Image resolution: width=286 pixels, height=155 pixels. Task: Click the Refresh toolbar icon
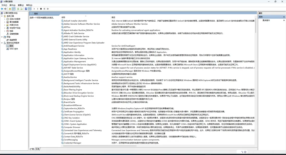18,9
